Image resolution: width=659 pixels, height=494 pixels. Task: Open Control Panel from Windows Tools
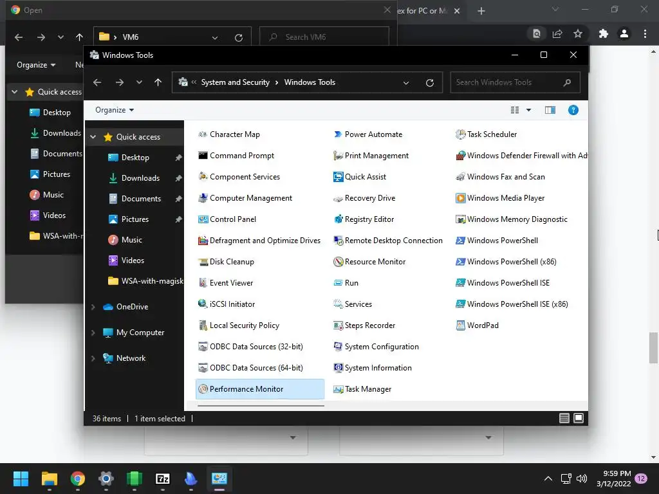(227, 219)
